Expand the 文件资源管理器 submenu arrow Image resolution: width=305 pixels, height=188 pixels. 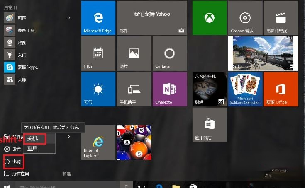coord(69,137)
